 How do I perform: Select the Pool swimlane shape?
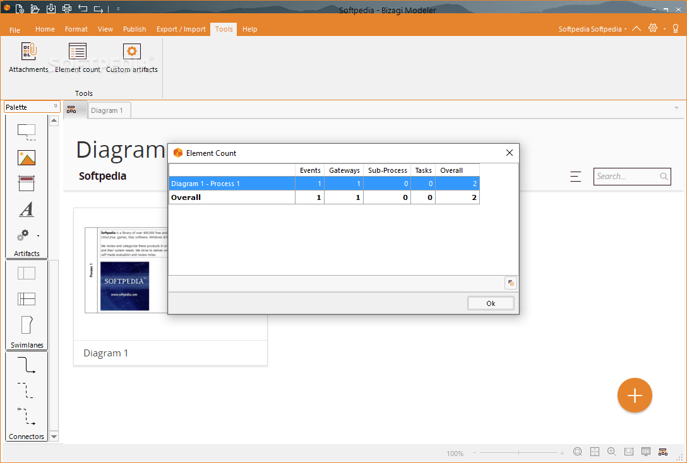click(27, 273)
